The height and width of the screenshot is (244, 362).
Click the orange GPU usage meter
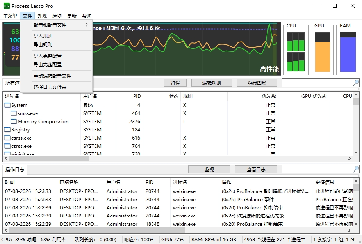coord(322,52)
